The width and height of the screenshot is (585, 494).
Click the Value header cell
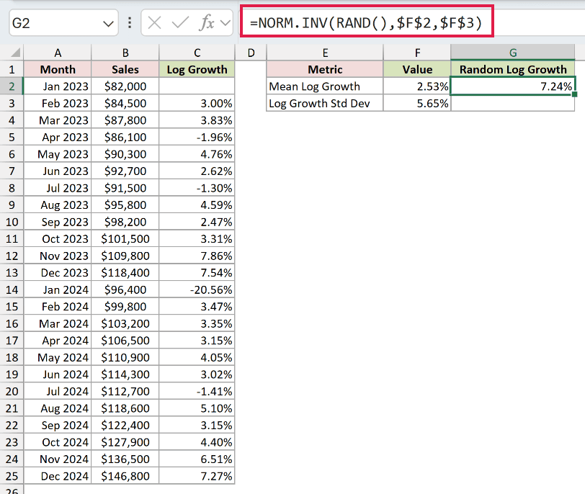tap(417, 69)
